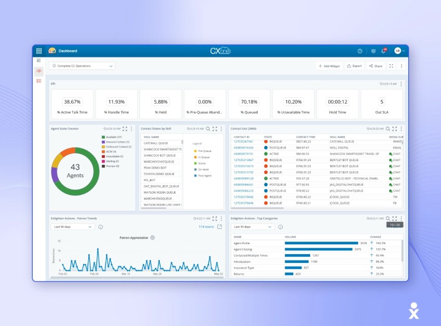The height and width of the screenshot is (326, 441).
Task: Open the CXone app launcher grid
Action: pyautogui.click(x=39, y=50)
